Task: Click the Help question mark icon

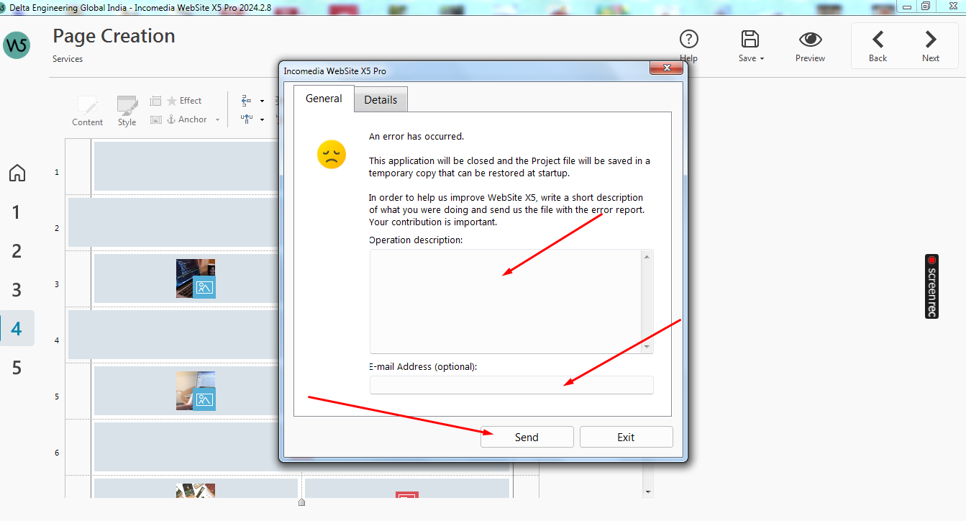Action: pos(688,40)
